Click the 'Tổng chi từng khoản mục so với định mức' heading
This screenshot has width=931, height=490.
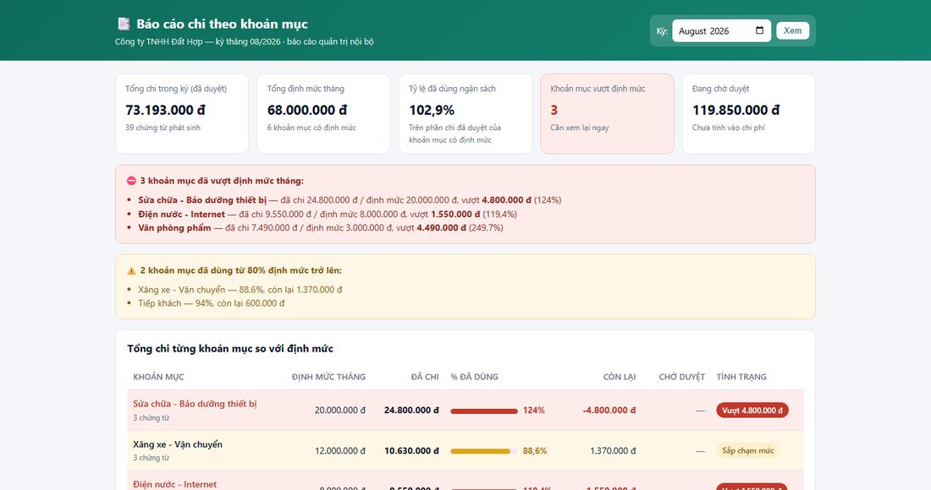[x=230, y=349]
